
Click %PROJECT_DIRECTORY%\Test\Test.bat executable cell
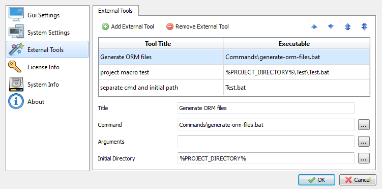[x=297, y=72]
